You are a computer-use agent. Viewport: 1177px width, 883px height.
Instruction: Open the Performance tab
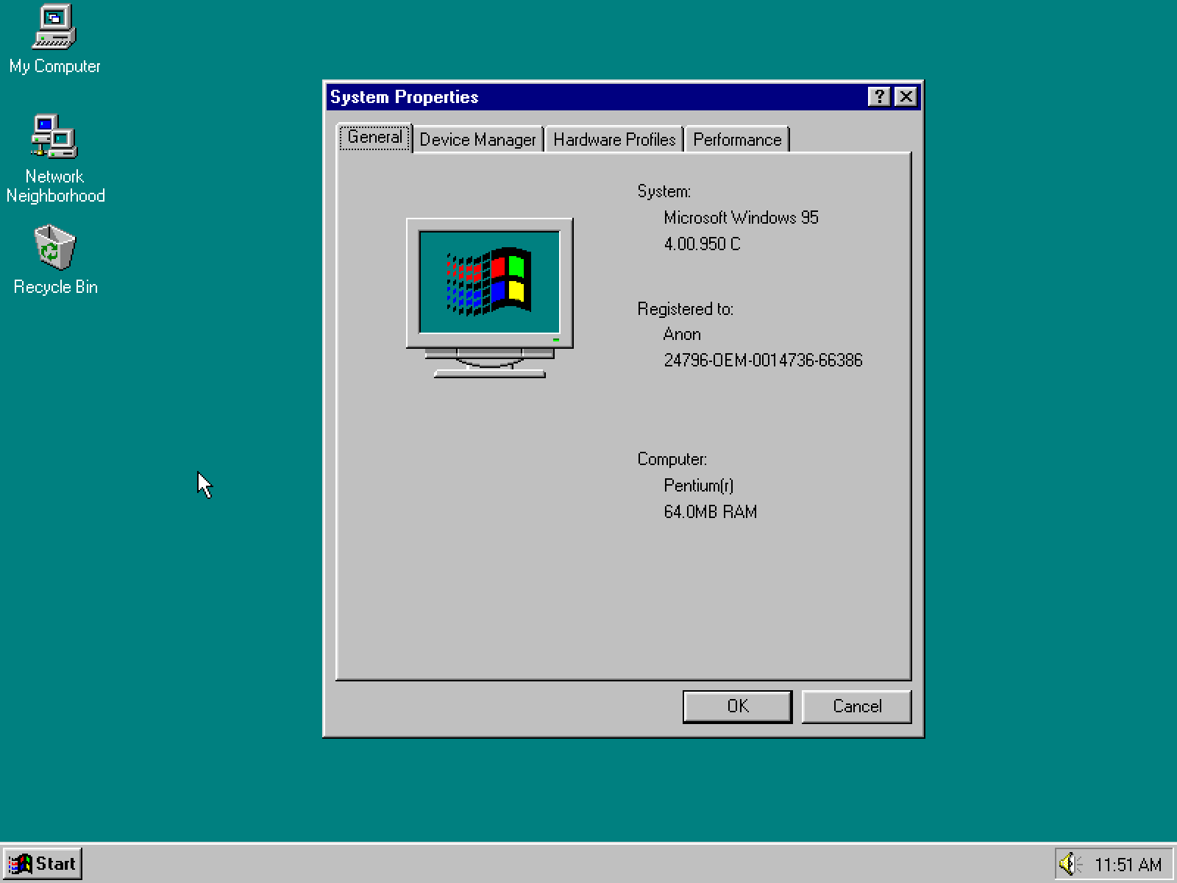[737, 140]
